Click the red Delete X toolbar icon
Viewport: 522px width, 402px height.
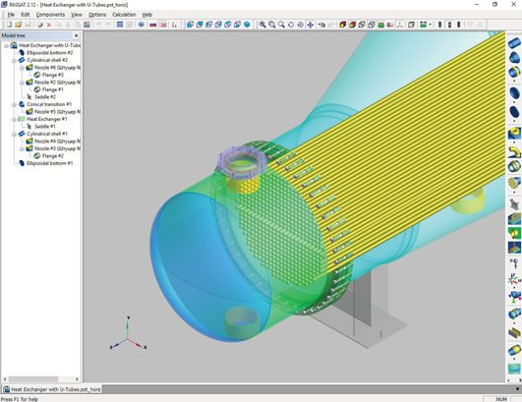tap(49, 25)
